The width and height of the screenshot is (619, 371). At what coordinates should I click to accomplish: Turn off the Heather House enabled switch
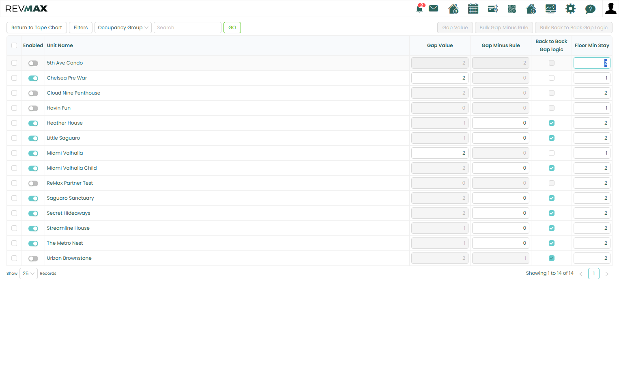33,123
